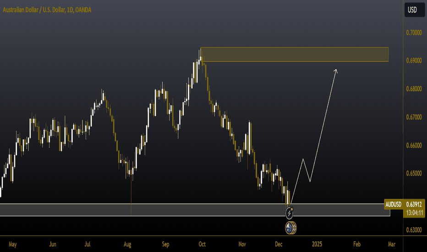Click the current price 0.63912 tag
This screenshot has width=427, height=252.
pos(414,204)
